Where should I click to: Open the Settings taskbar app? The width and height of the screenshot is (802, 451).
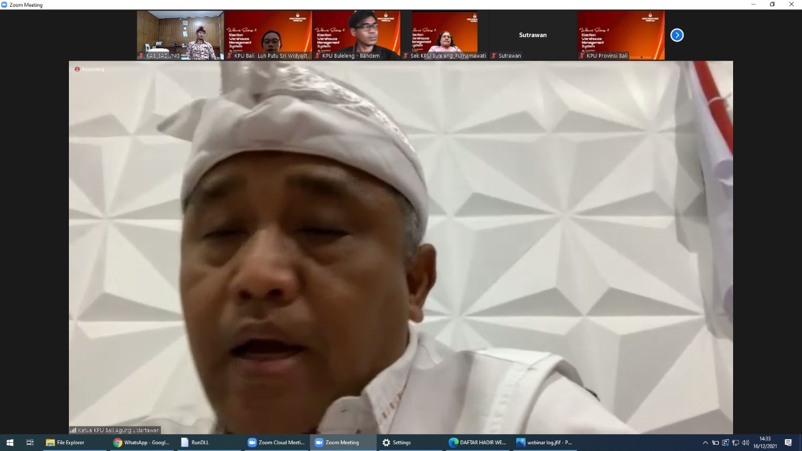(397, 442)
